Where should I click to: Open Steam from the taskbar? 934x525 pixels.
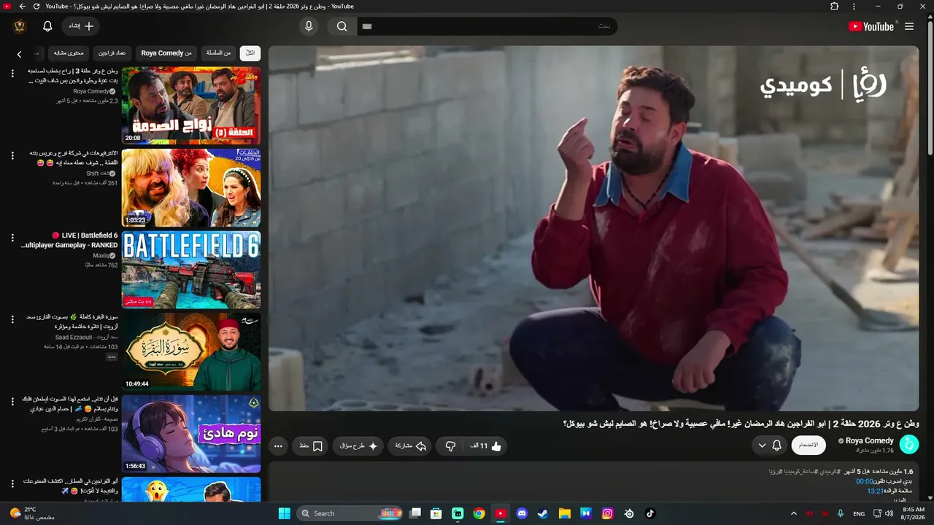[543, 513]
